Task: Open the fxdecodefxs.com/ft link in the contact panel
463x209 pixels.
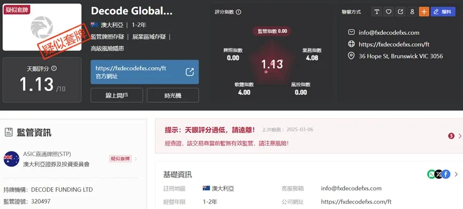Action: (x=394, y=44)
